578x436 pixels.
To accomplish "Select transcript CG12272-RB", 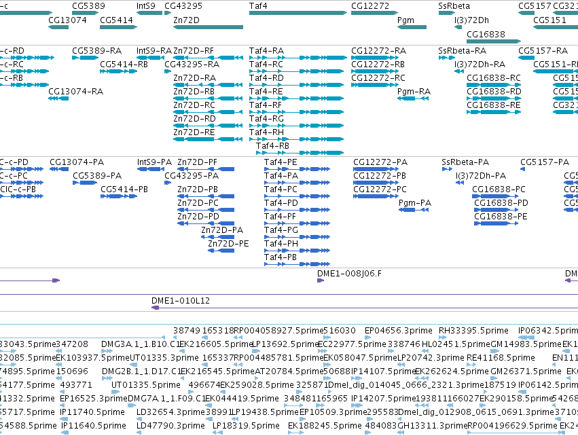I will click(x=378, y=64).
